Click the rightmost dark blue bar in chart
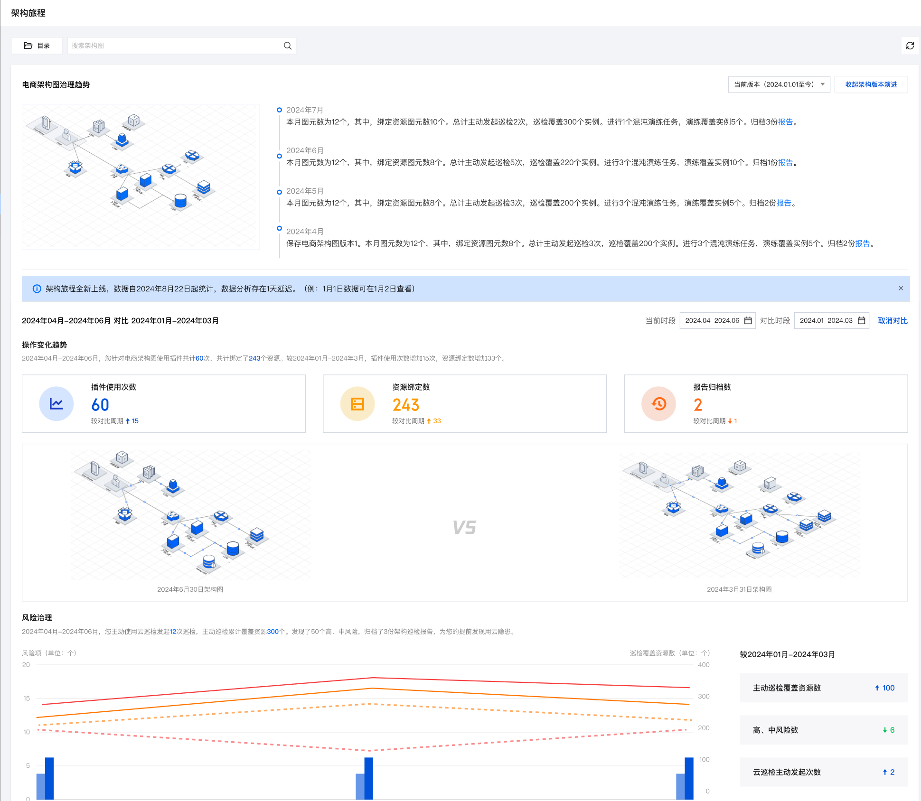 coord(689,778)
